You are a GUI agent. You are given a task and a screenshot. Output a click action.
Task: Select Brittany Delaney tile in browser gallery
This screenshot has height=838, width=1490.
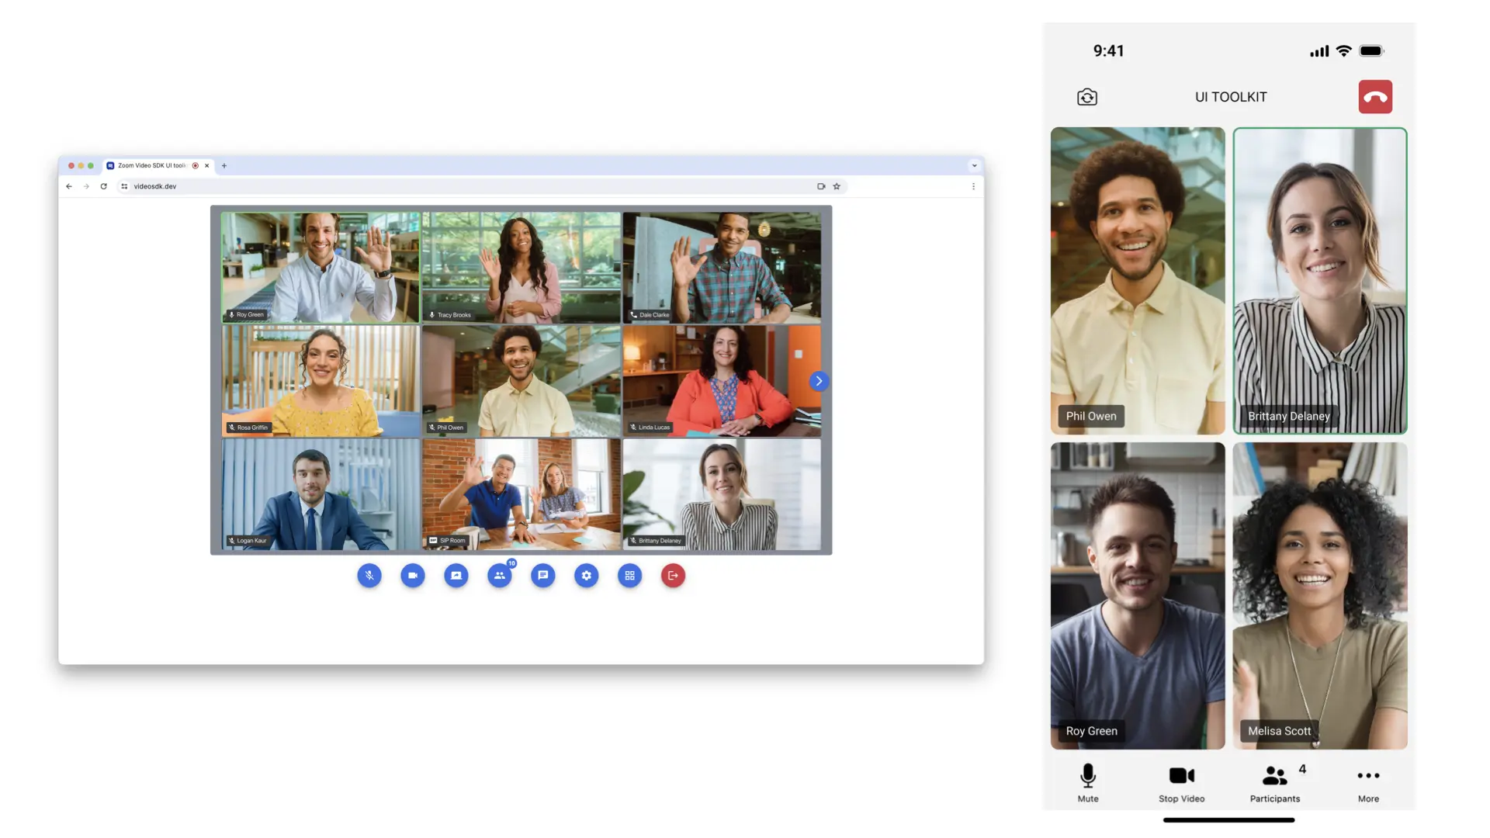(x=722, y=494)
